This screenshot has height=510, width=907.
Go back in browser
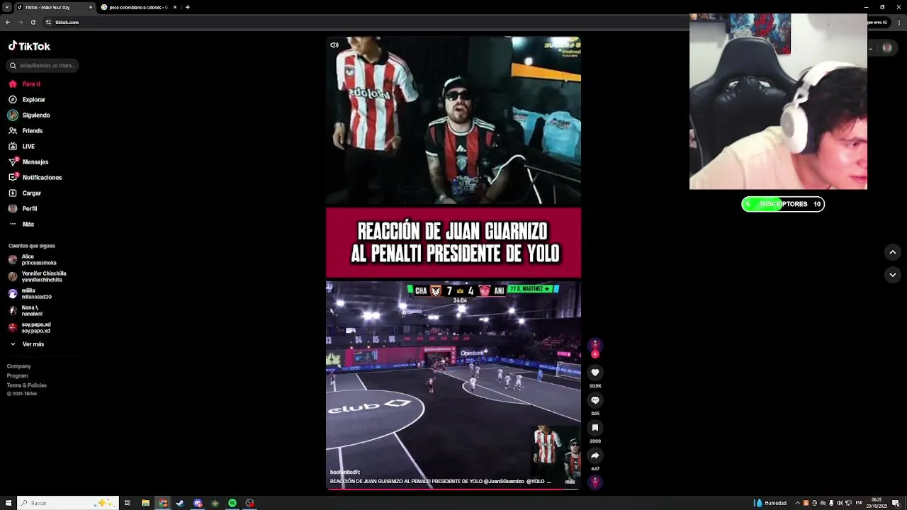tap(7, 22)
